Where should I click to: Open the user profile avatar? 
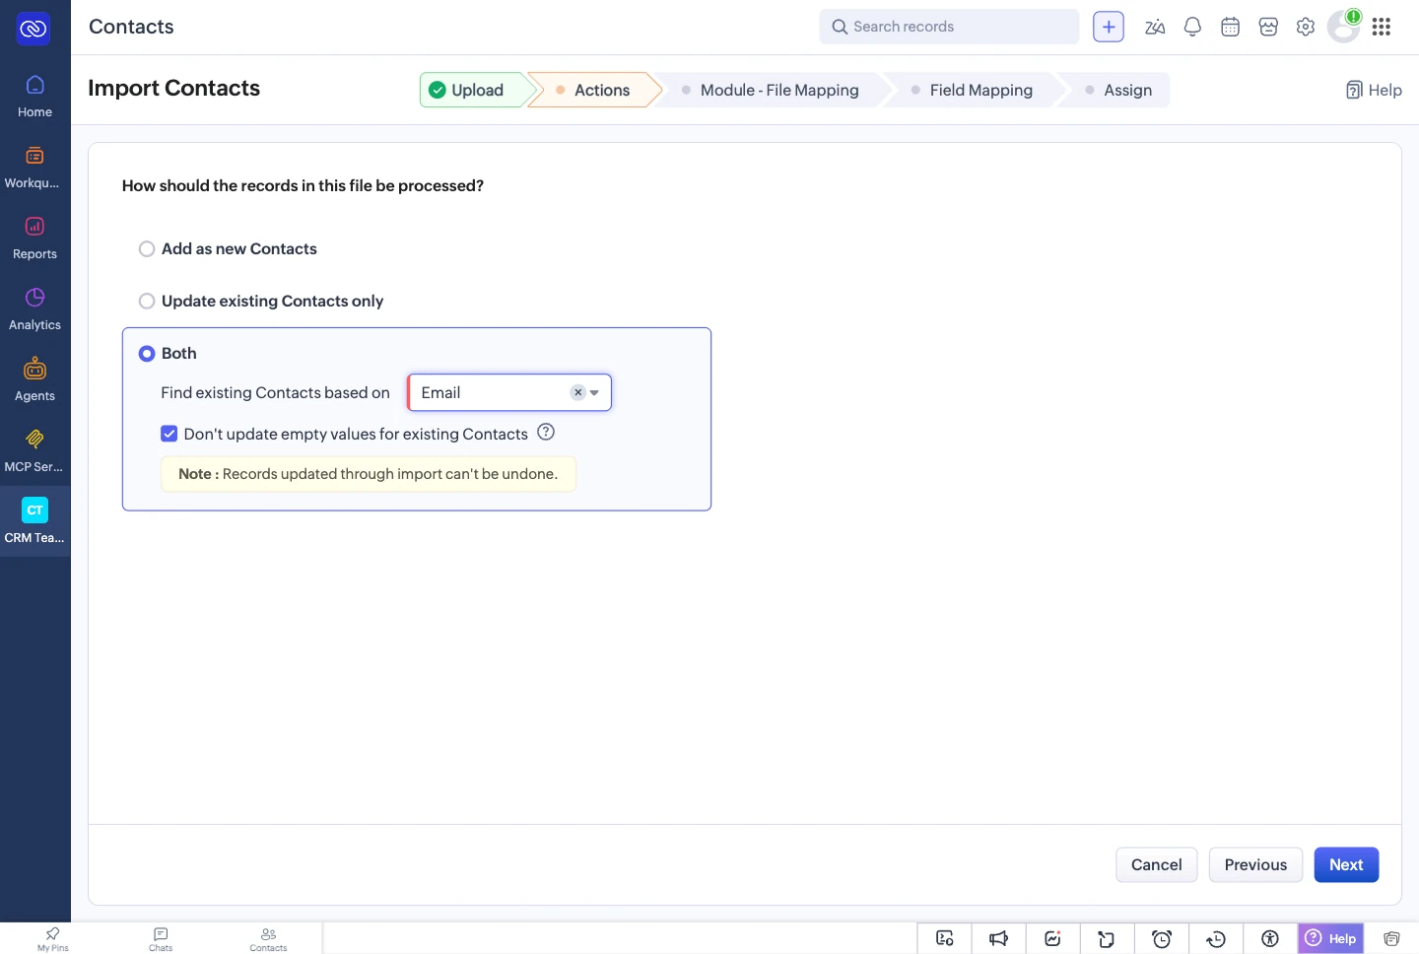[1343, 27]
